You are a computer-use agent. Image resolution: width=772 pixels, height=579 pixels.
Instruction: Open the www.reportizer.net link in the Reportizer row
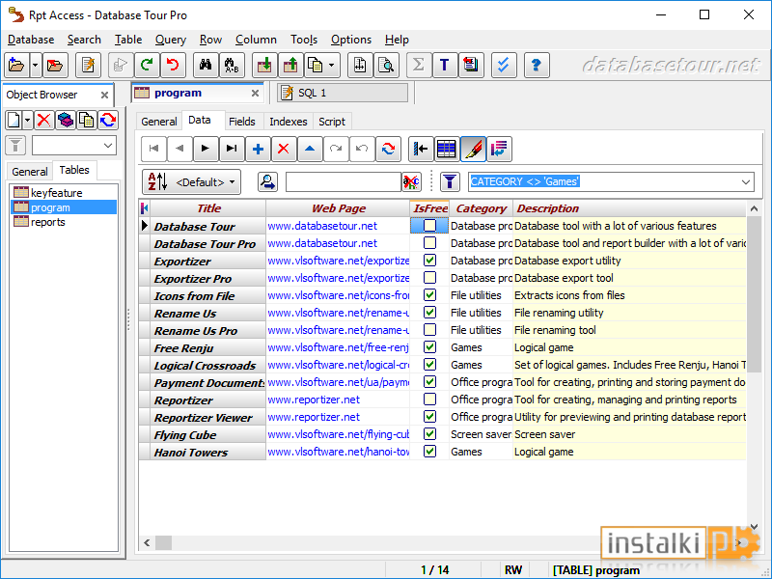pos(314,400)
